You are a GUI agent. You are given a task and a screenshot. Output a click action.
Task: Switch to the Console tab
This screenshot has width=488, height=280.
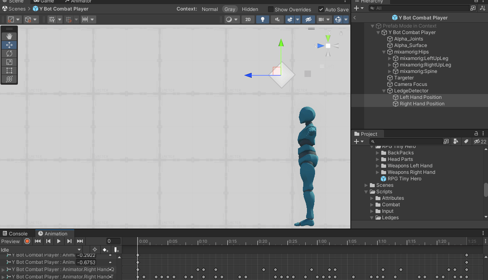coord(15,233)
